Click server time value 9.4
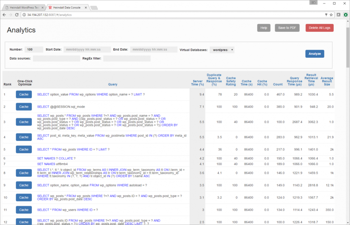This screenshot has width=350, height=225. (x=202, y=94)
